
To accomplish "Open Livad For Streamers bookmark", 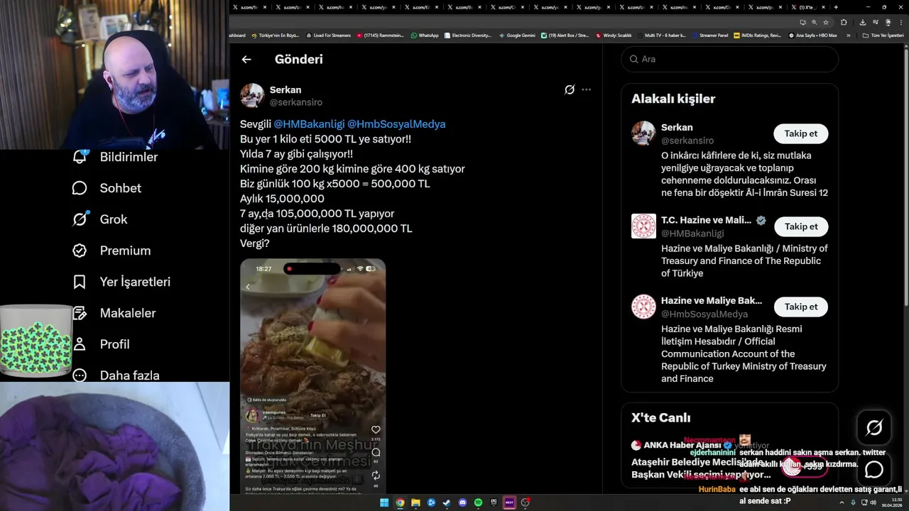I will tap(328, 35).
